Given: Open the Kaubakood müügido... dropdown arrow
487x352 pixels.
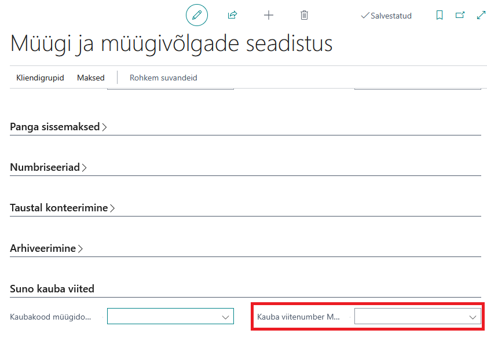Looking at the screenshot, I should coord(225,317).
